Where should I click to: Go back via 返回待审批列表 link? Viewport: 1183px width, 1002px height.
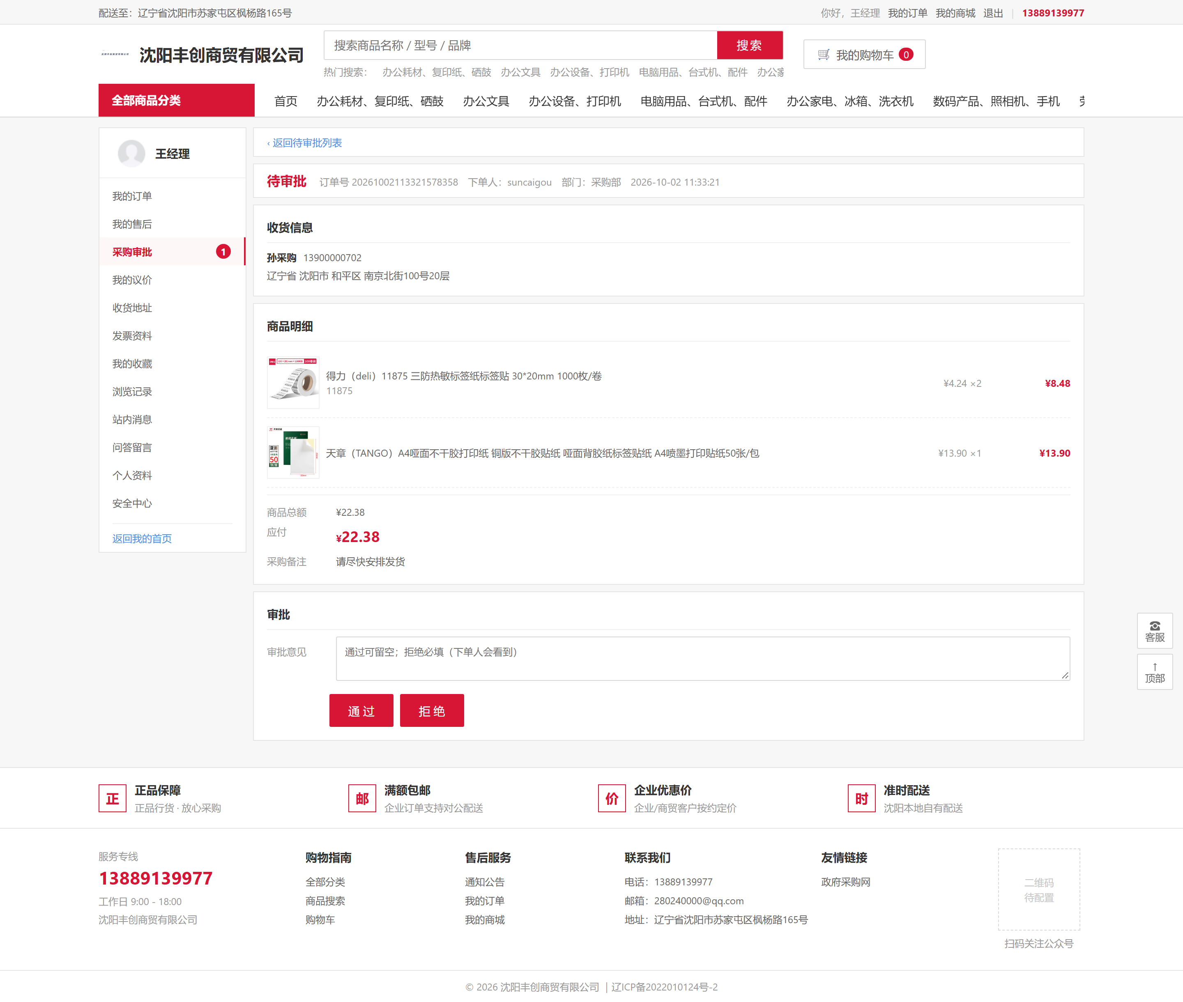[x=304, y=142]
